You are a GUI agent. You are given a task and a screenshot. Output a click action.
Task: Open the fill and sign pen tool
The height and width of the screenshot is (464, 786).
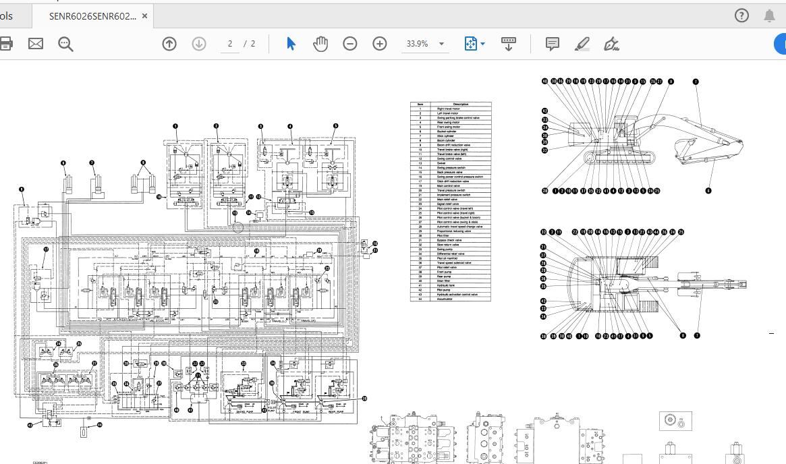612,44
